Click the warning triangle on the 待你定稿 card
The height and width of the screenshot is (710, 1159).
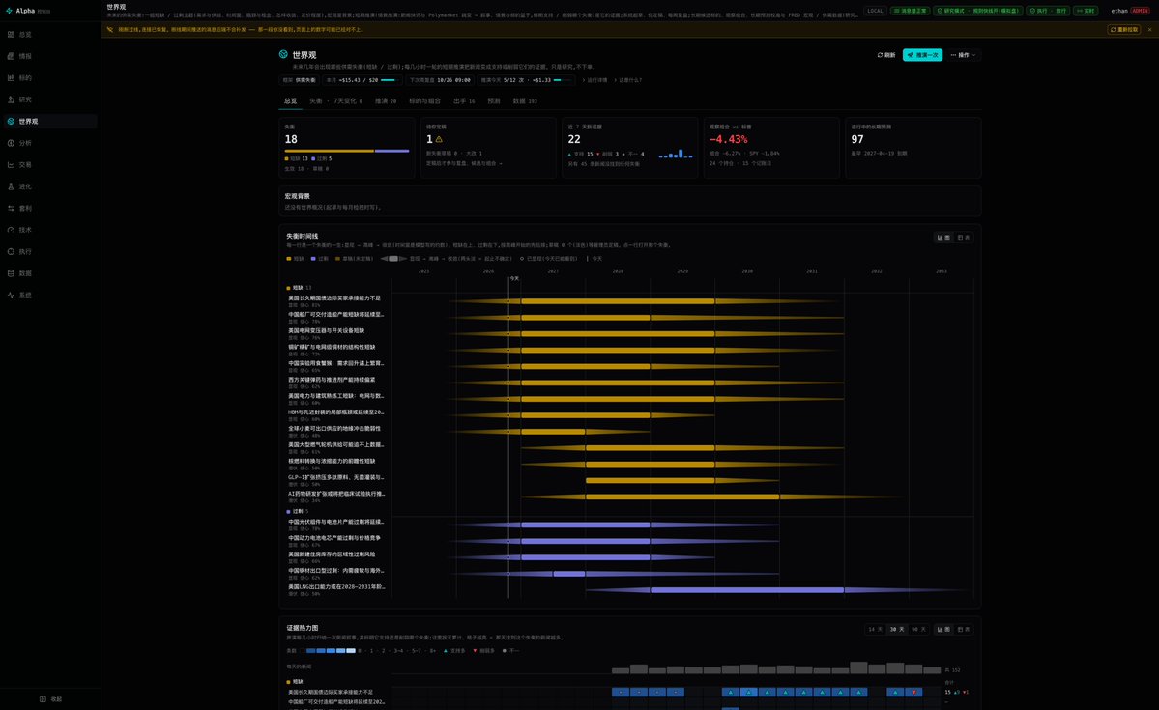coord(439,139)
